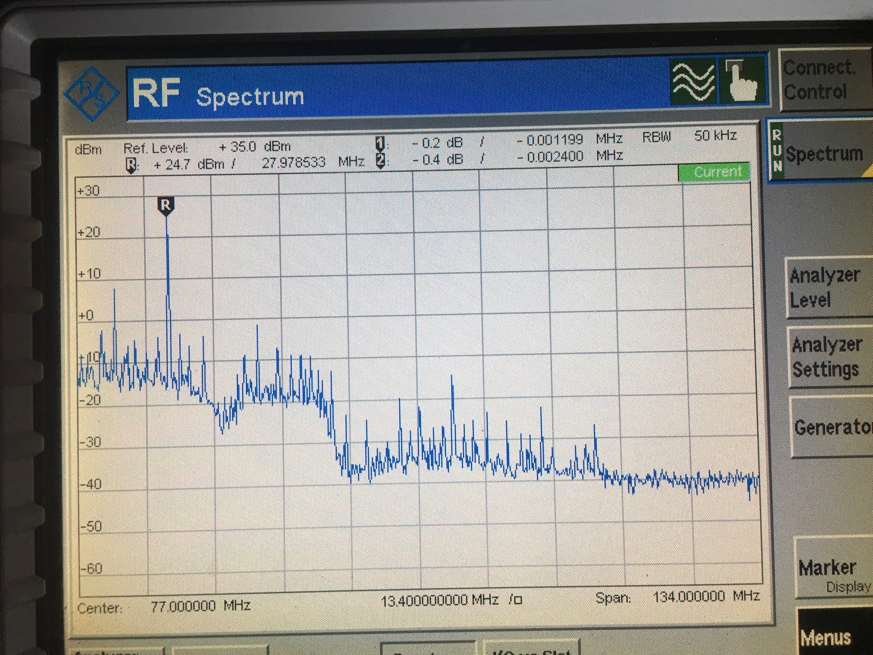
Task: Click the Rohde & Schwarz logo icon
Action: pos(92,94)
